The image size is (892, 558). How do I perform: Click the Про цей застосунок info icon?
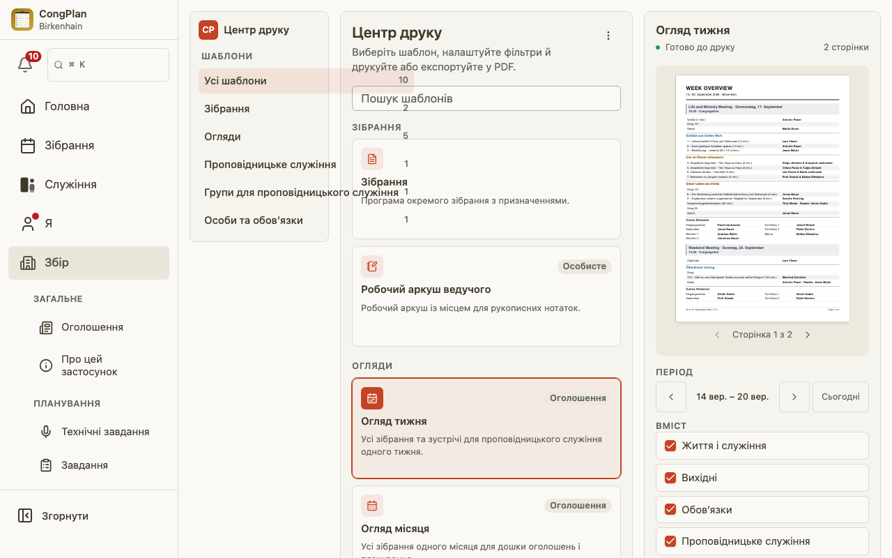point(46,365)
